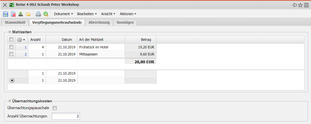Image resolution: width=311 pixels, height=124 pixels.
Task: Switch to the Abrechnung tab
Action: coord(99,22)
